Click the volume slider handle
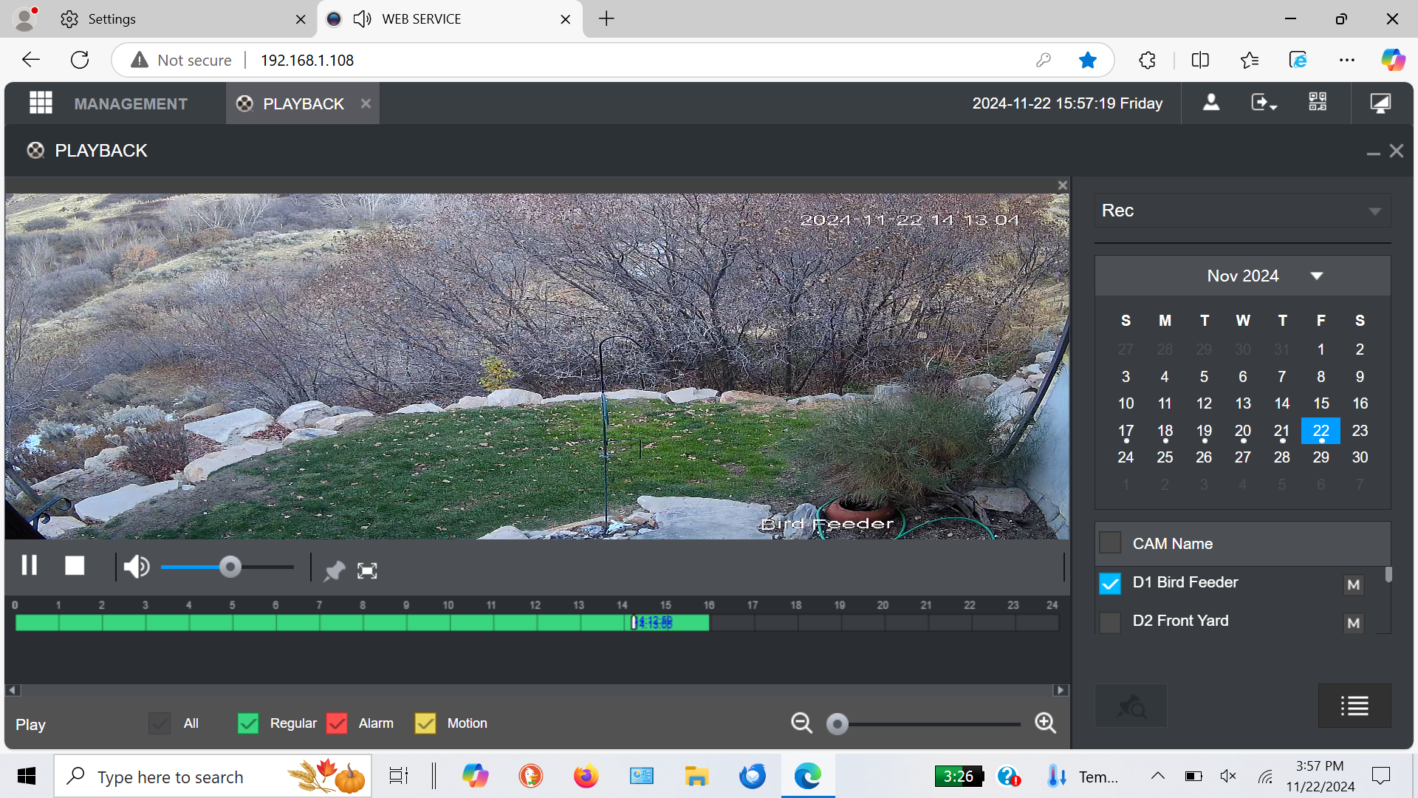The image size is (1418, 798). click(230, 567)
